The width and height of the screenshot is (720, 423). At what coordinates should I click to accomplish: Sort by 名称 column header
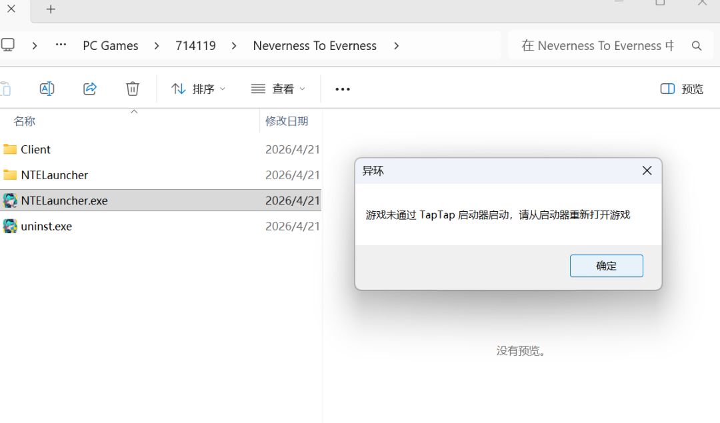(x=25, y=121)
